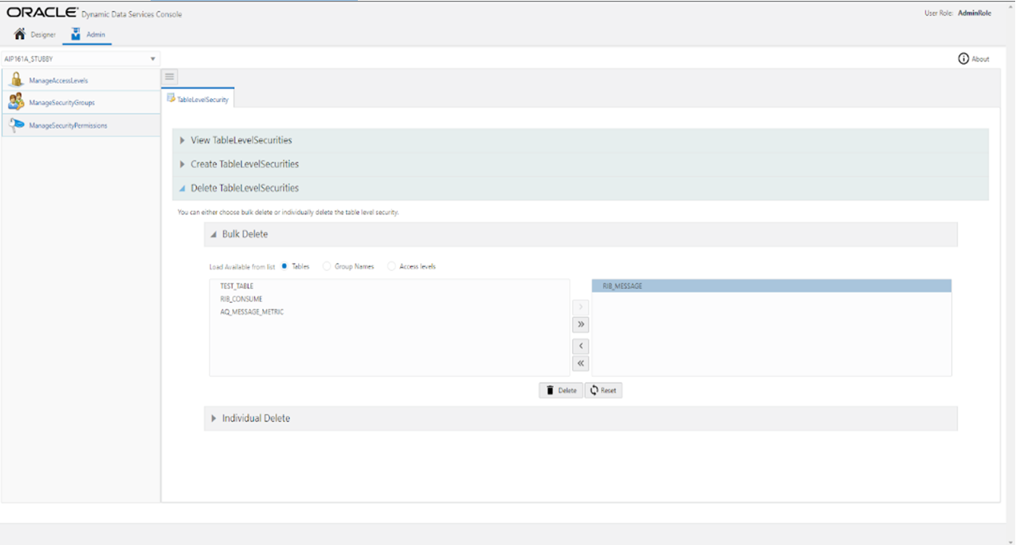Click the About info icon
The height and width of the screenshot is (545, 1016).
[x=964, y=58]
